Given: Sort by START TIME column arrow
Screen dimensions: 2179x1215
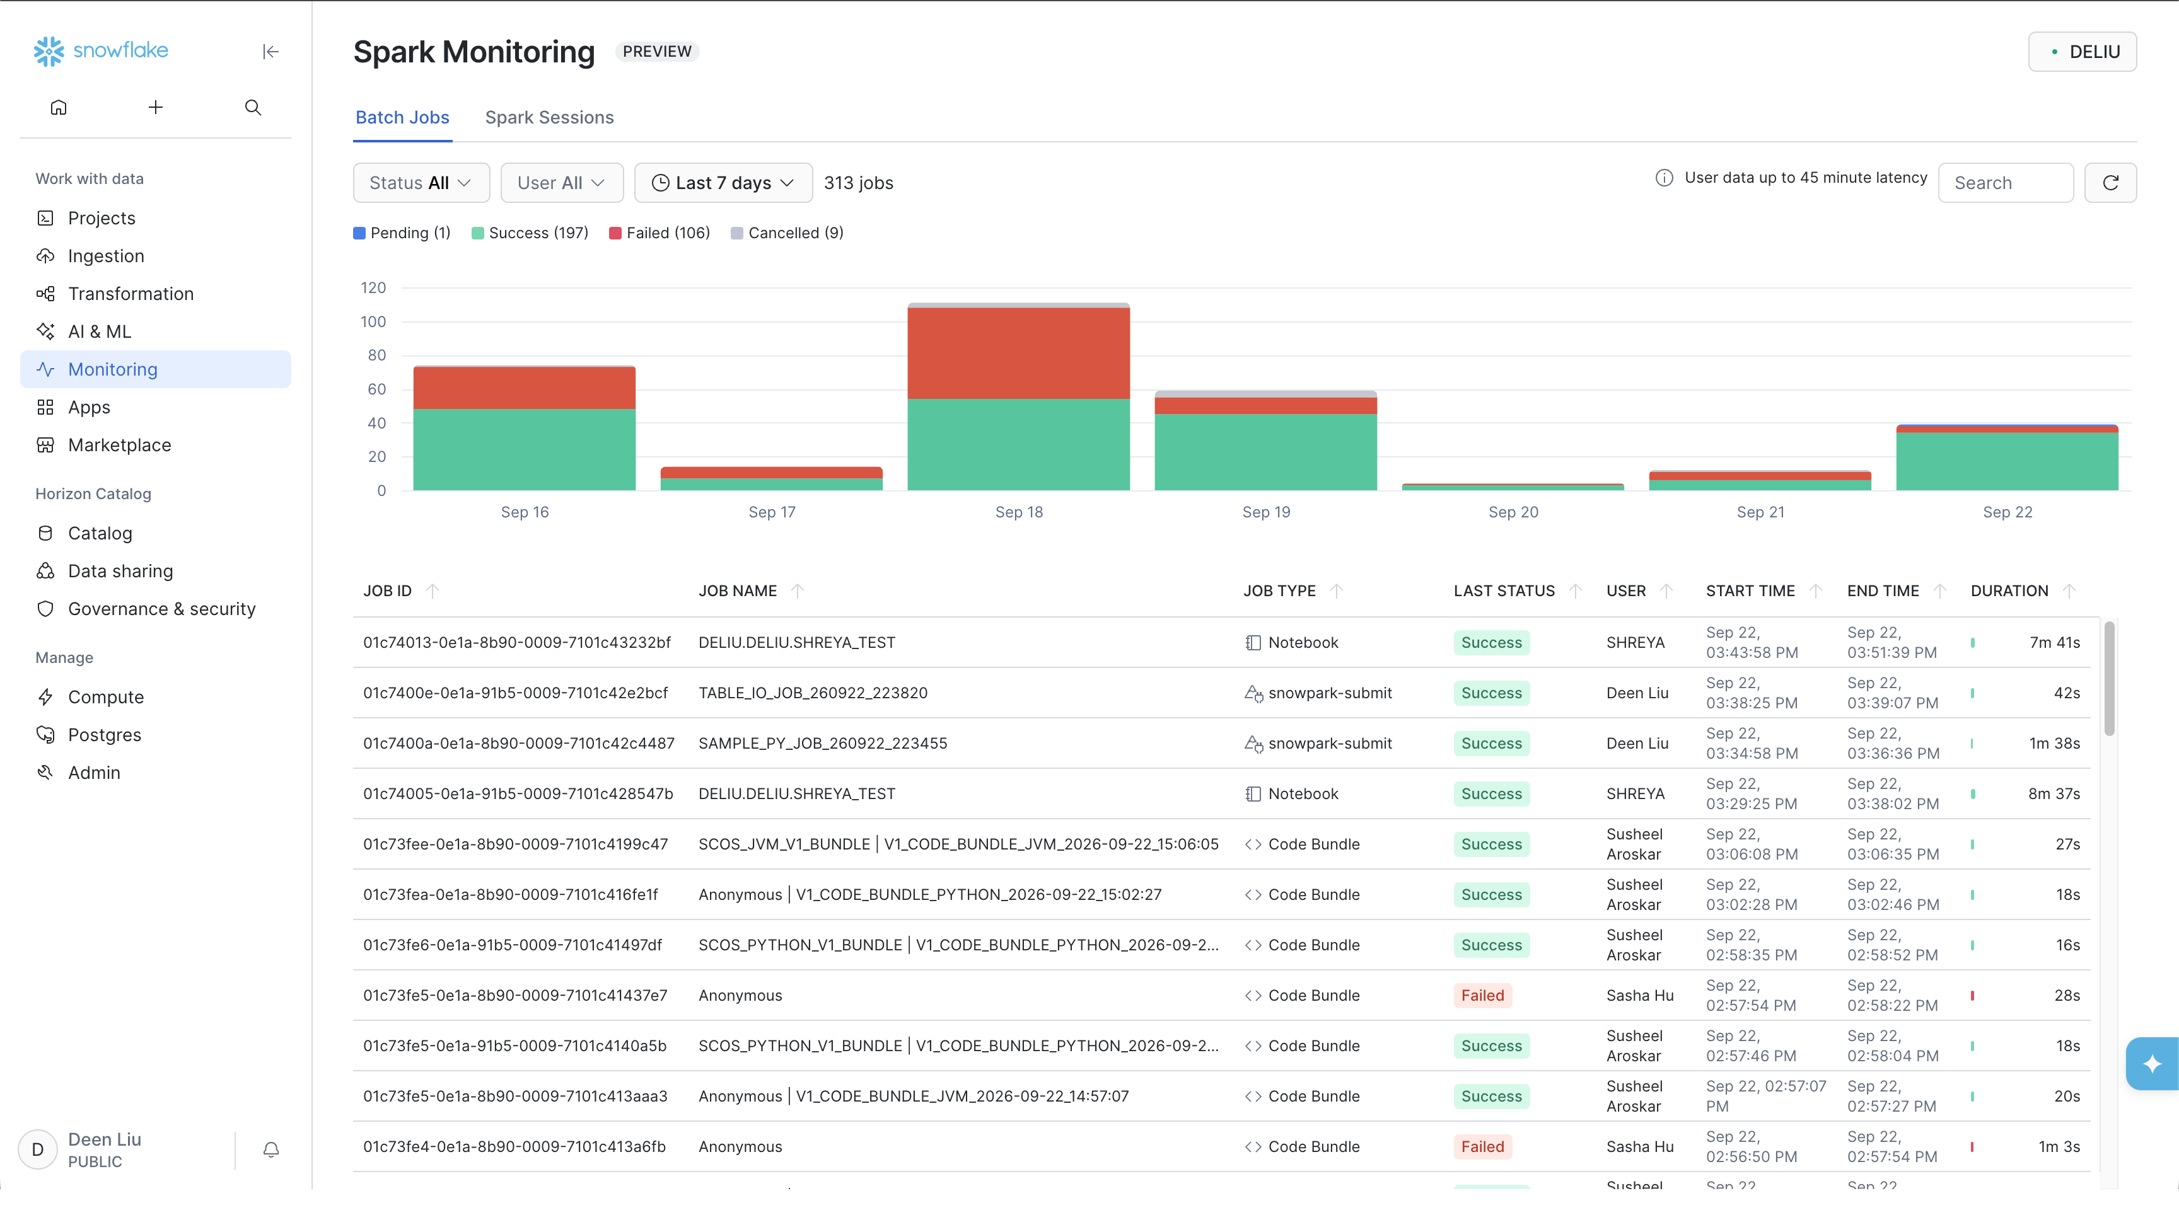Looking at the screenshot, I should pyautogui.click(x=1815, y=591).
